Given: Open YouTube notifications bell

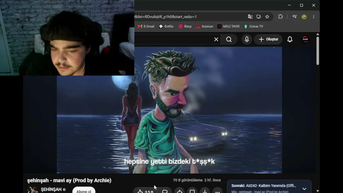Looking at the screenshot, I should pyautogui.click(x=290, y=39).
